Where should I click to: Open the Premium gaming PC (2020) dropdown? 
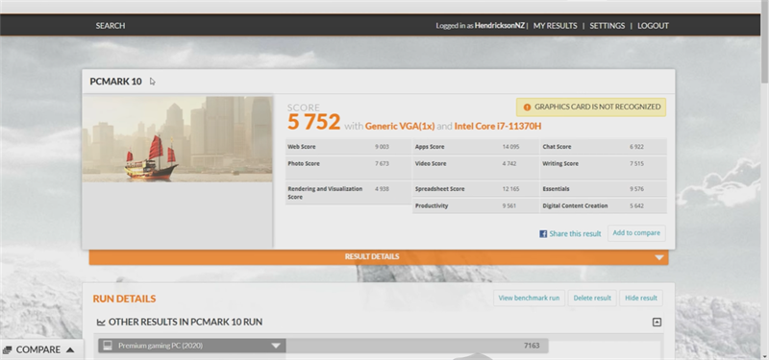point(192,346)
